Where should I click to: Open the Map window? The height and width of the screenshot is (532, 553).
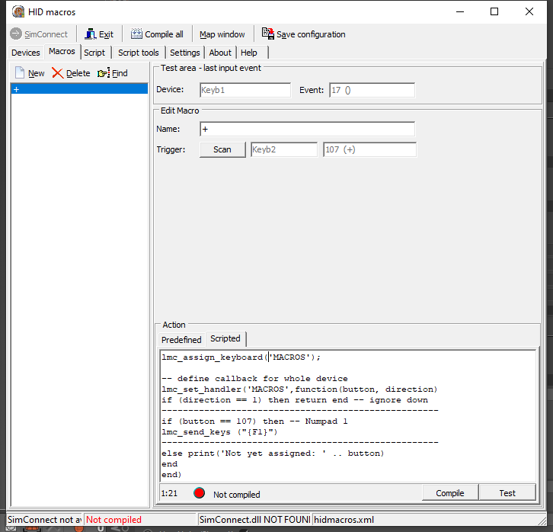(222, 34)
